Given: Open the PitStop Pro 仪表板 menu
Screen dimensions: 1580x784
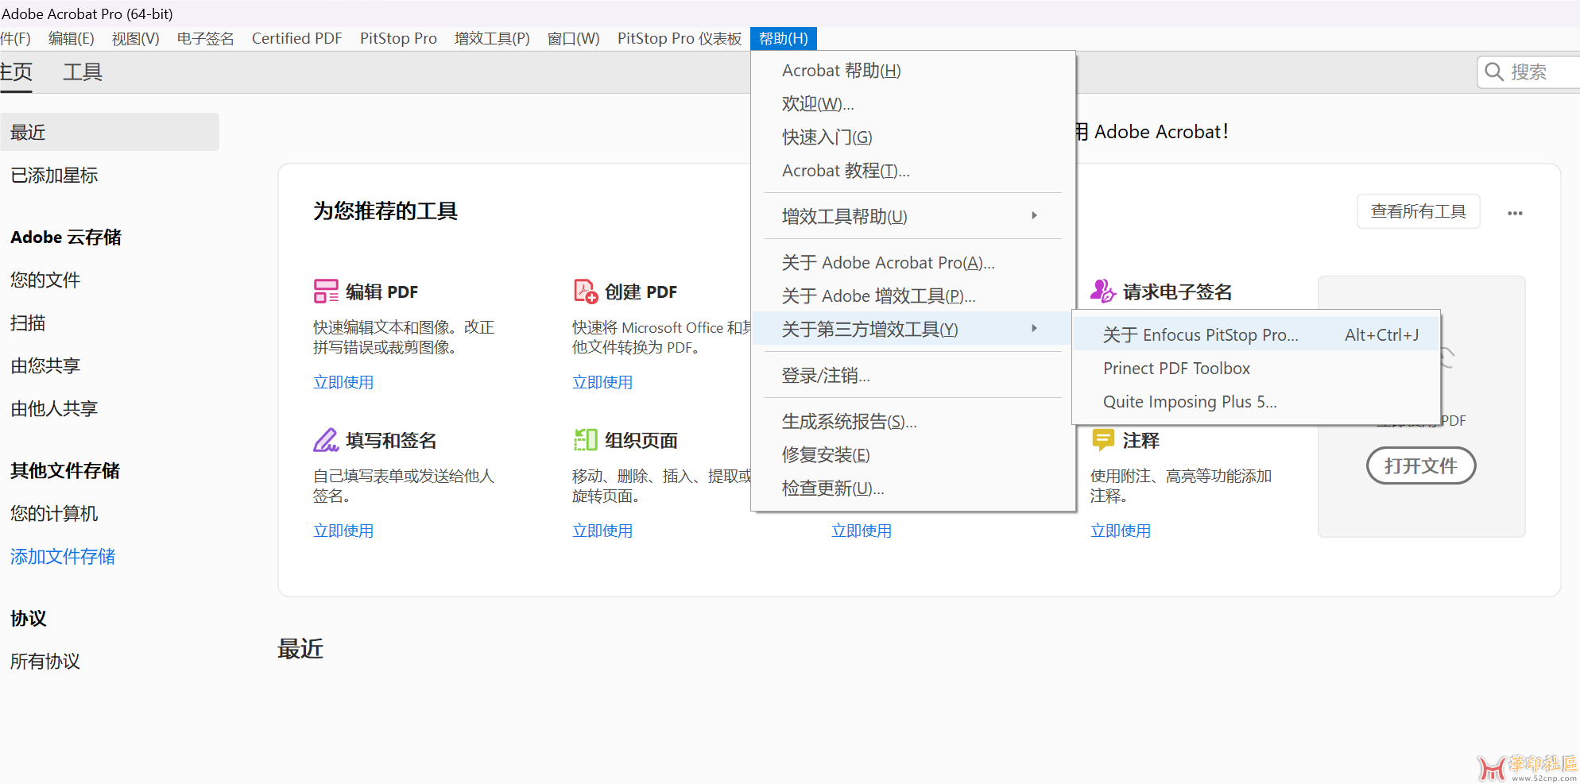Looking at the screenshot, I should (x=679, y=39).
